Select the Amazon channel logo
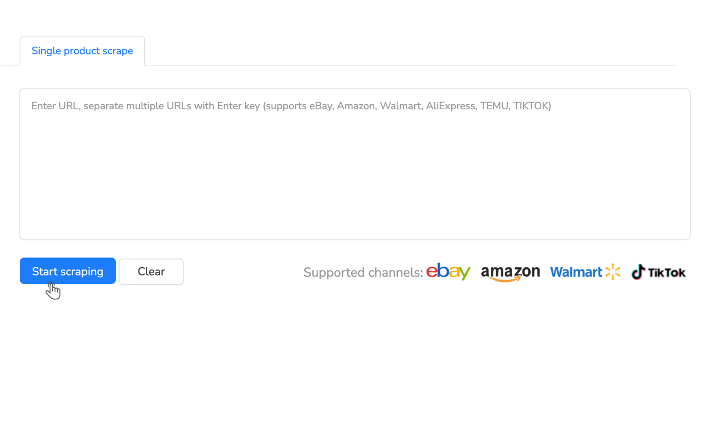The height and width of the screenshot is (441, 701). click(x=510, y=272)
